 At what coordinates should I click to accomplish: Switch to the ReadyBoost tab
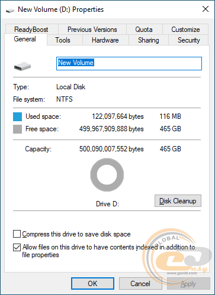tap(31, 30)
